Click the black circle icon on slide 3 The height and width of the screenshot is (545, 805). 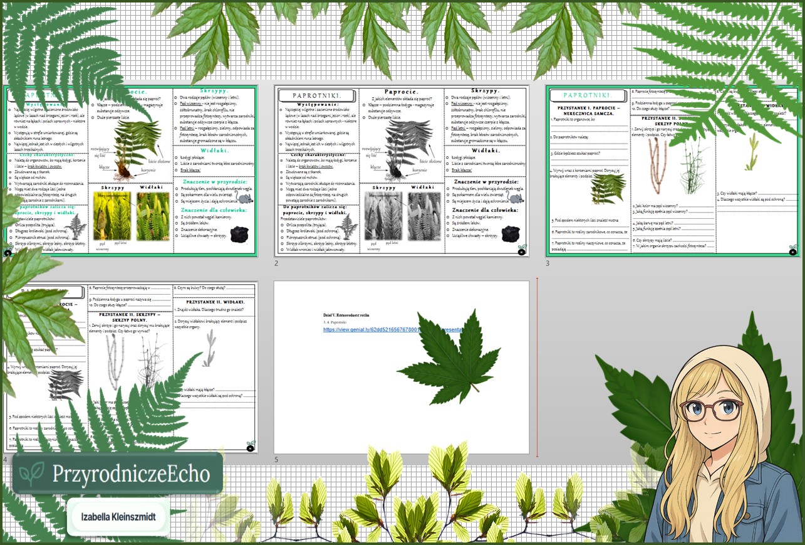click(792, 251)
